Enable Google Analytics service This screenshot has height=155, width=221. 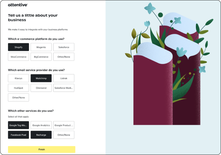(41, 125)
